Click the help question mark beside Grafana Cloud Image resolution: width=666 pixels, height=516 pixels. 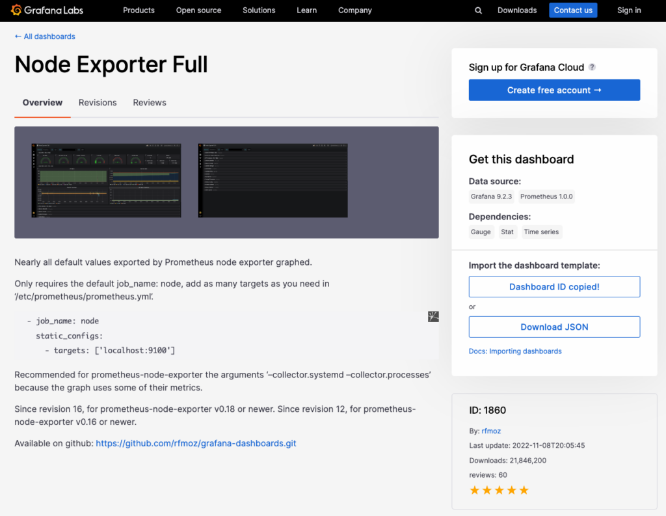click(592, 67)
